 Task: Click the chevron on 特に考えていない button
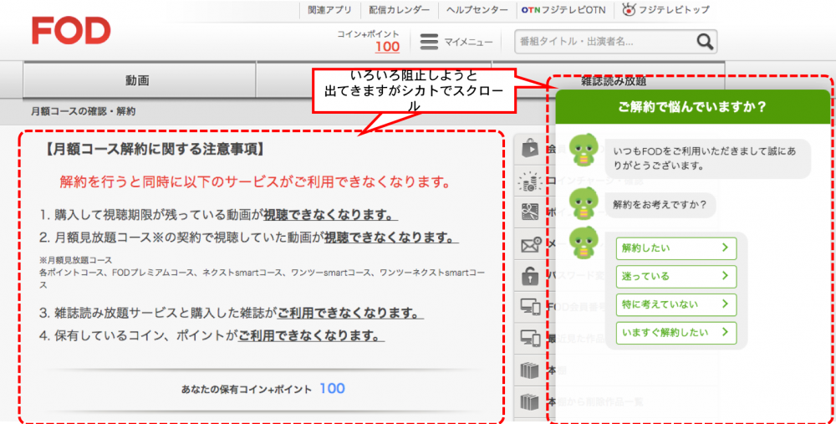point(725,304)
